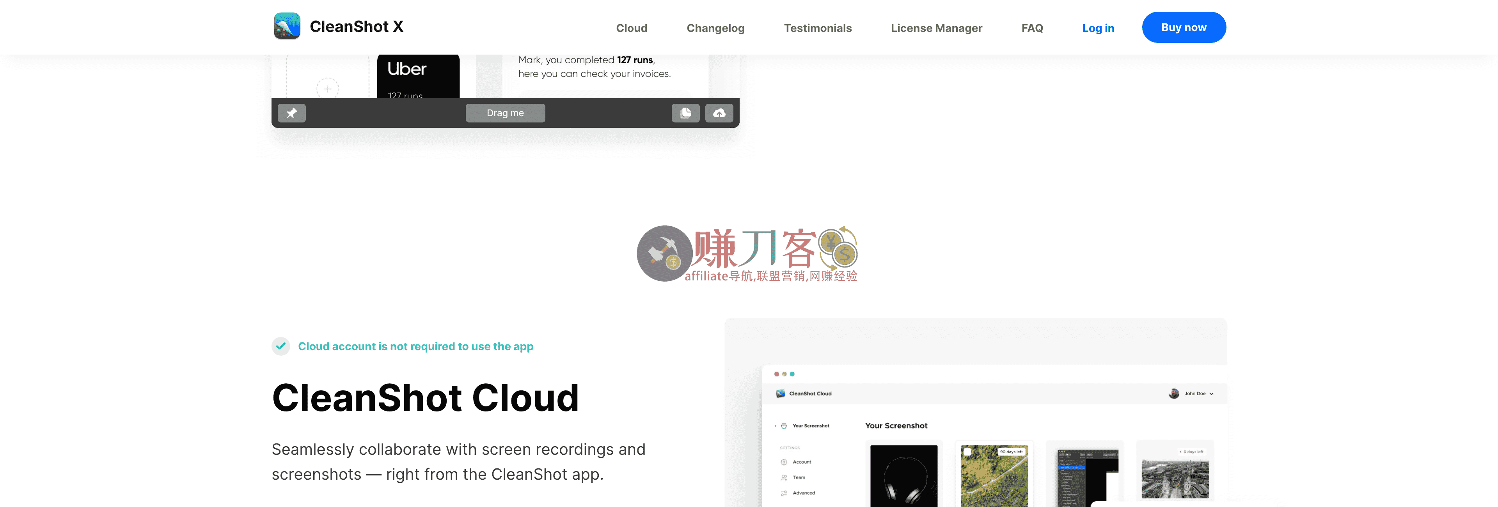Open the FAQ navigation link
This screenshot has width=1498, height=507.
click(1032, 28)
